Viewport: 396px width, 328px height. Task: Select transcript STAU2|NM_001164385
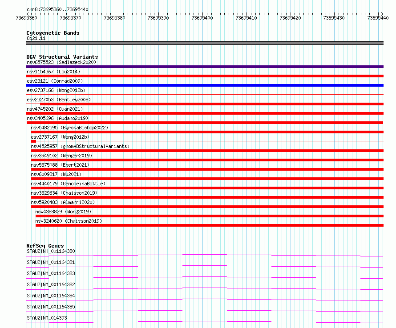coord(51,307)
